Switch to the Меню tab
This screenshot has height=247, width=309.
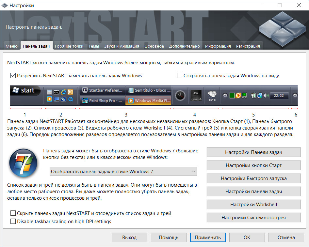11,46
